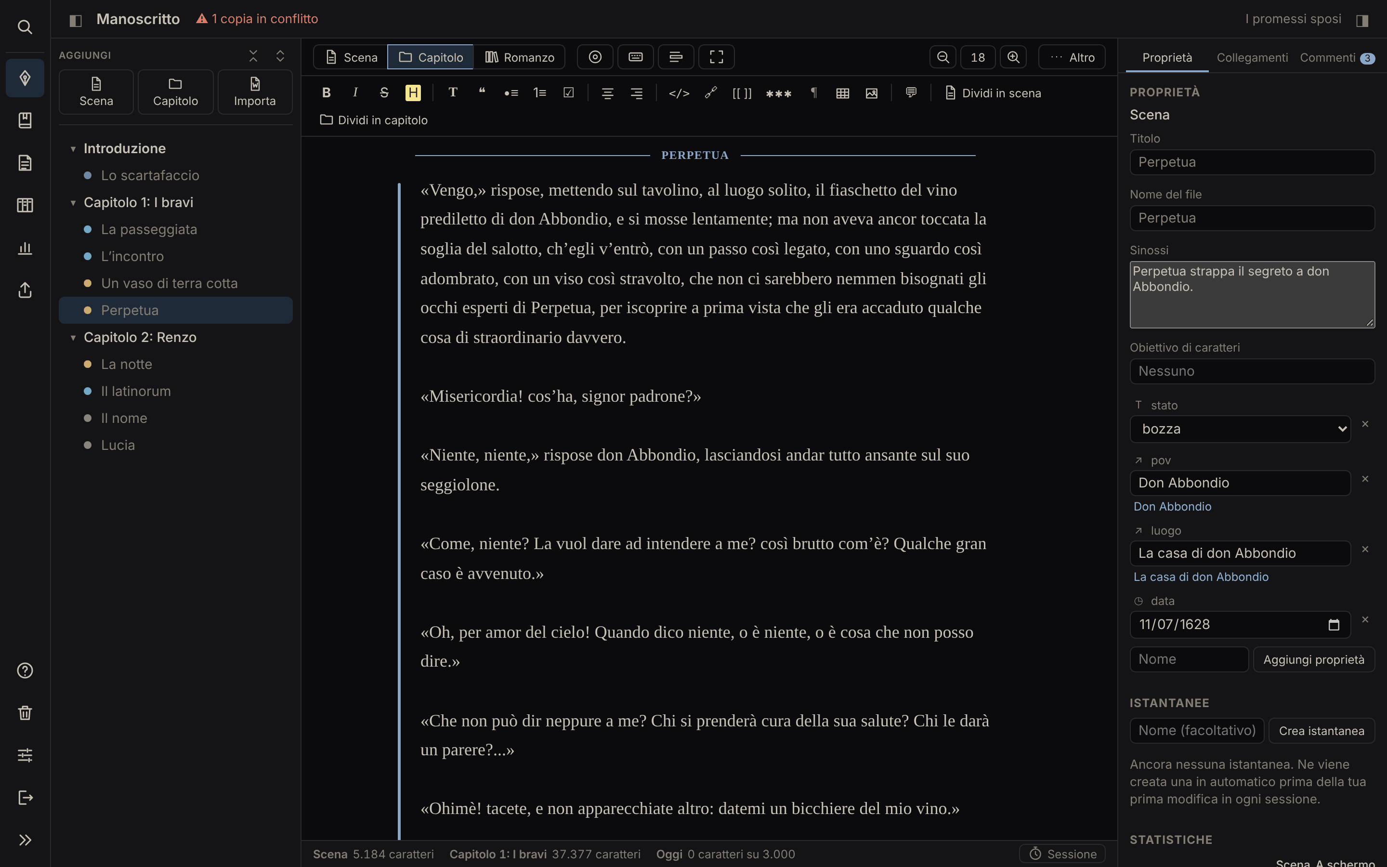Click Aggiungi proprietà button
Image resolution: width=1387 pixels, height=867 pixels.
click(1314, 659)
